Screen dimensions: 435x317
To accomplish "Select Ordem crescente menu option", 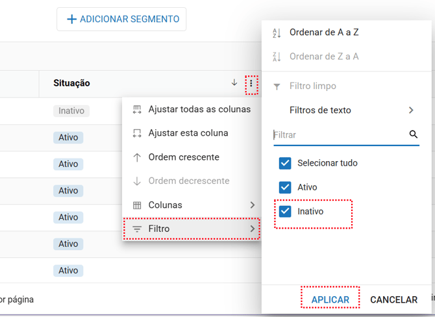I will point(183,157).
